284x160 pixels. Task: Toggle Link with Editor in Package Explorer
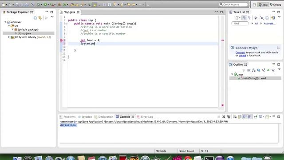pos(40,18)
